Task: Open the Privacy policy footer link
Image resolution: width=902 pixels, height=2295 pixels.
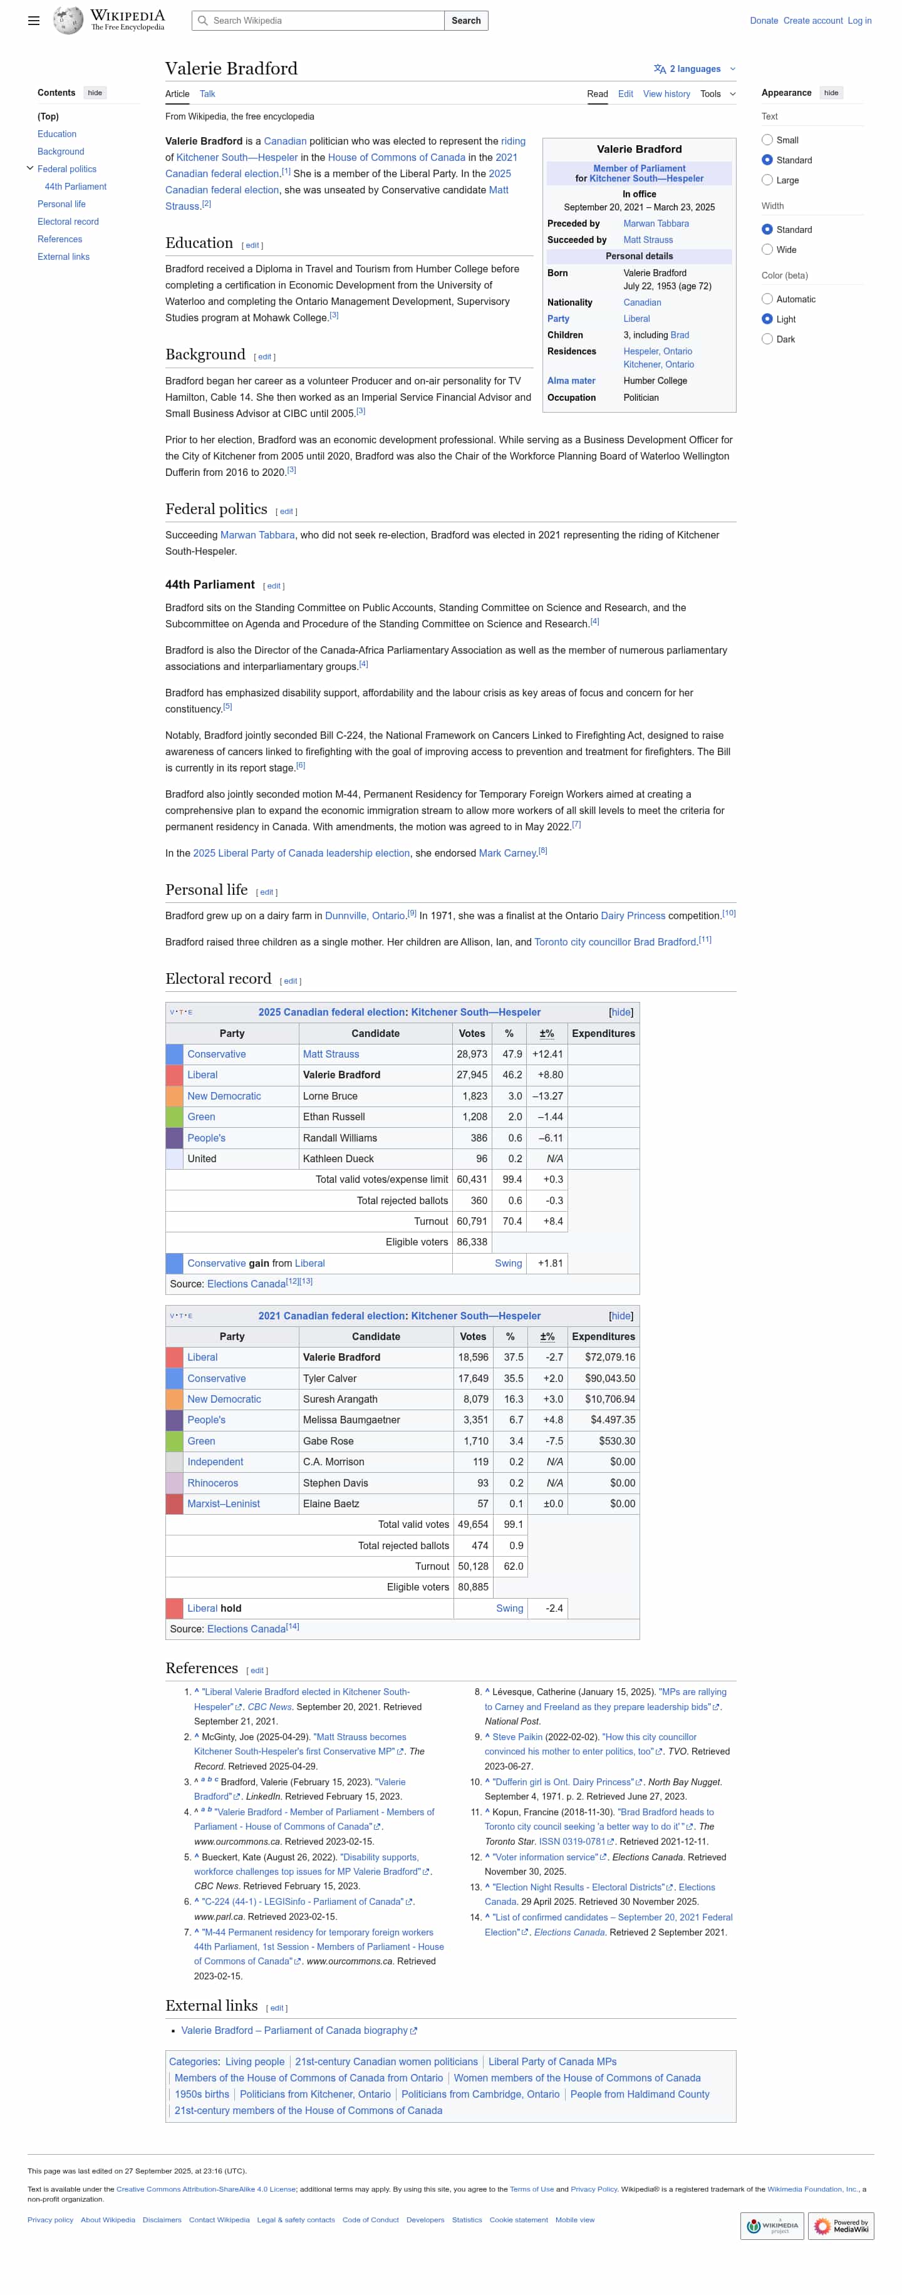Action: coord(50,2219)
